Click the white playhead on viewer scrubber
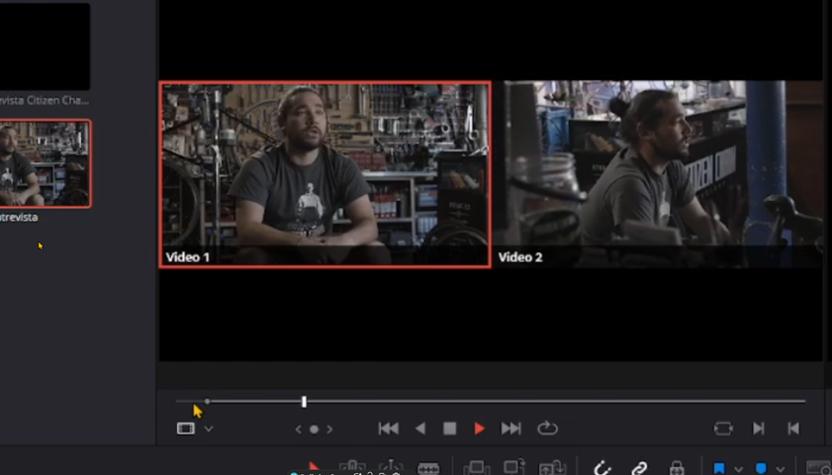This screenshot has height=475, width=832. click(304, 401)
